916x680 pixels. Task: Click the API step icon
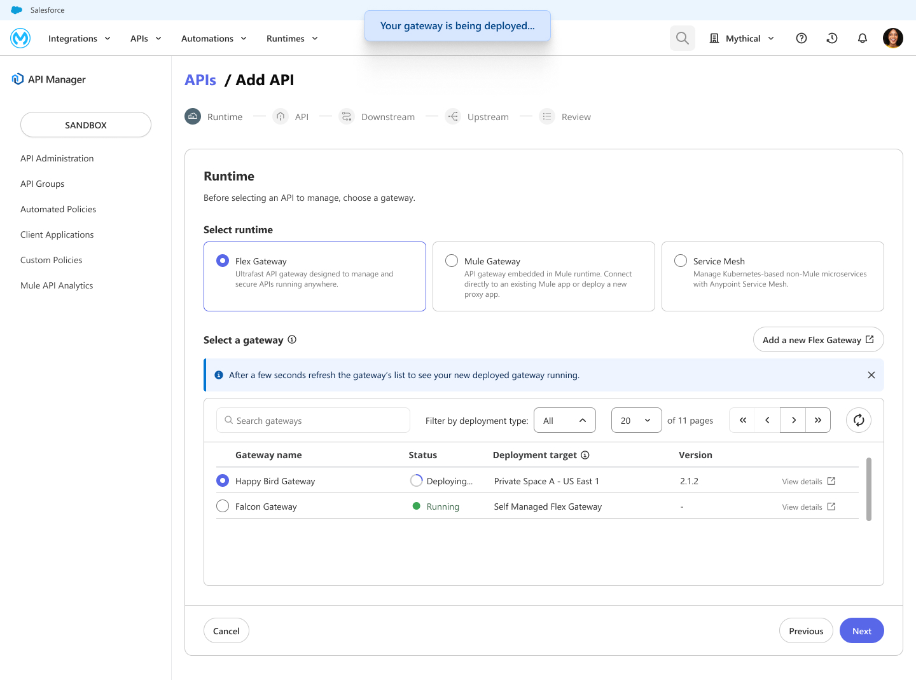pyautogui.click(x=281, y=116)
